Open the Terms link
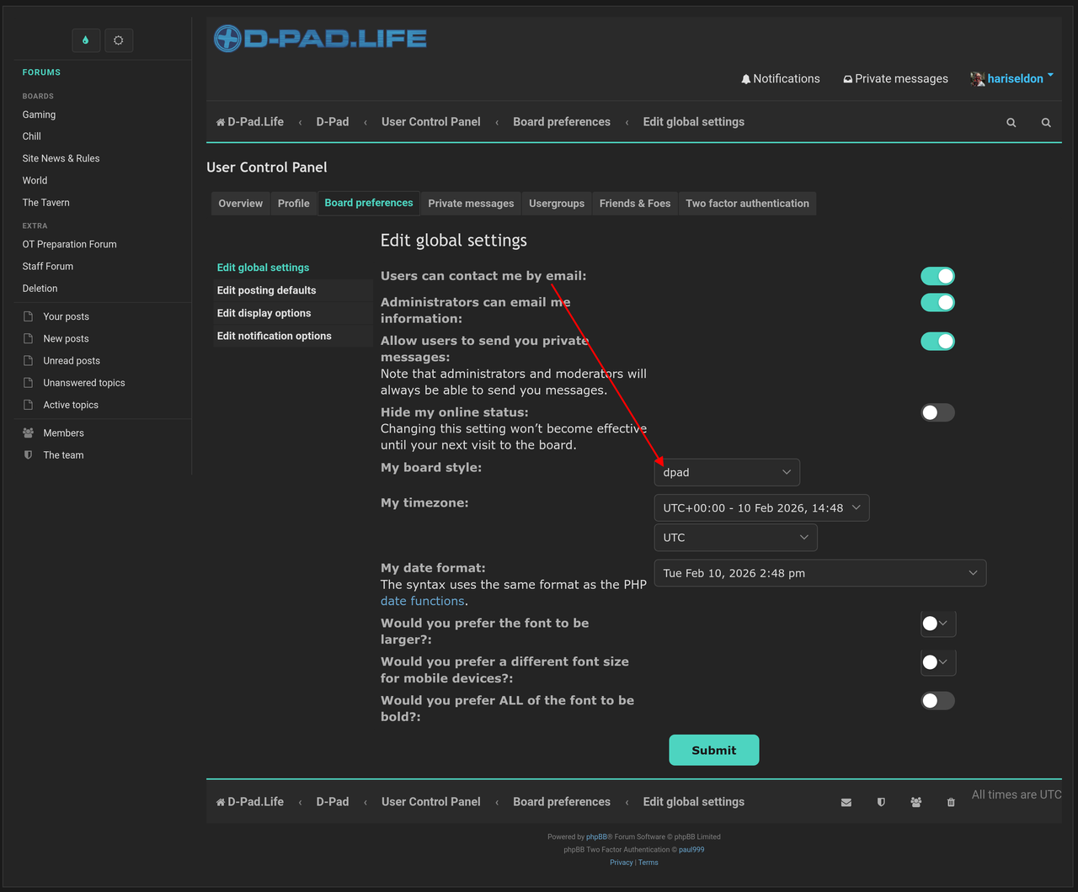This screenshot has width=1078, height=892. (648, 863)
